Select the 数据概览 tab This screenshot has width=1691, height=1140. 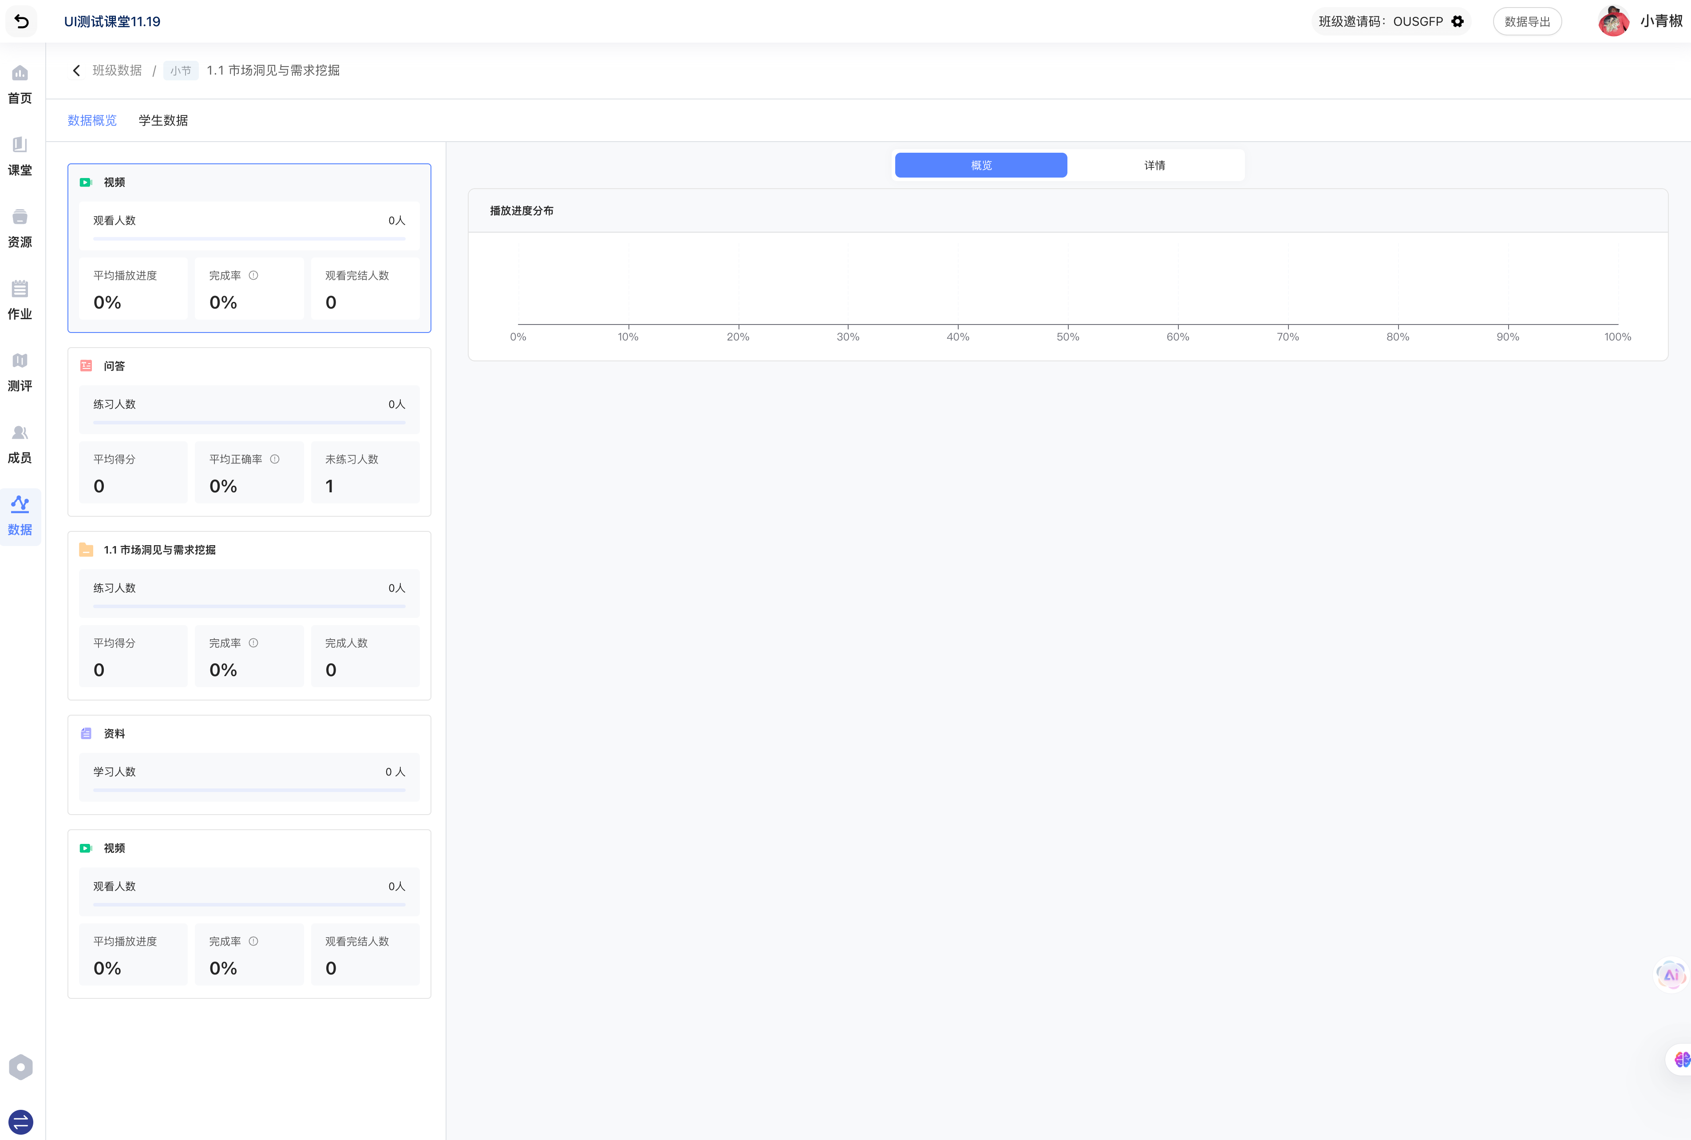91,121
